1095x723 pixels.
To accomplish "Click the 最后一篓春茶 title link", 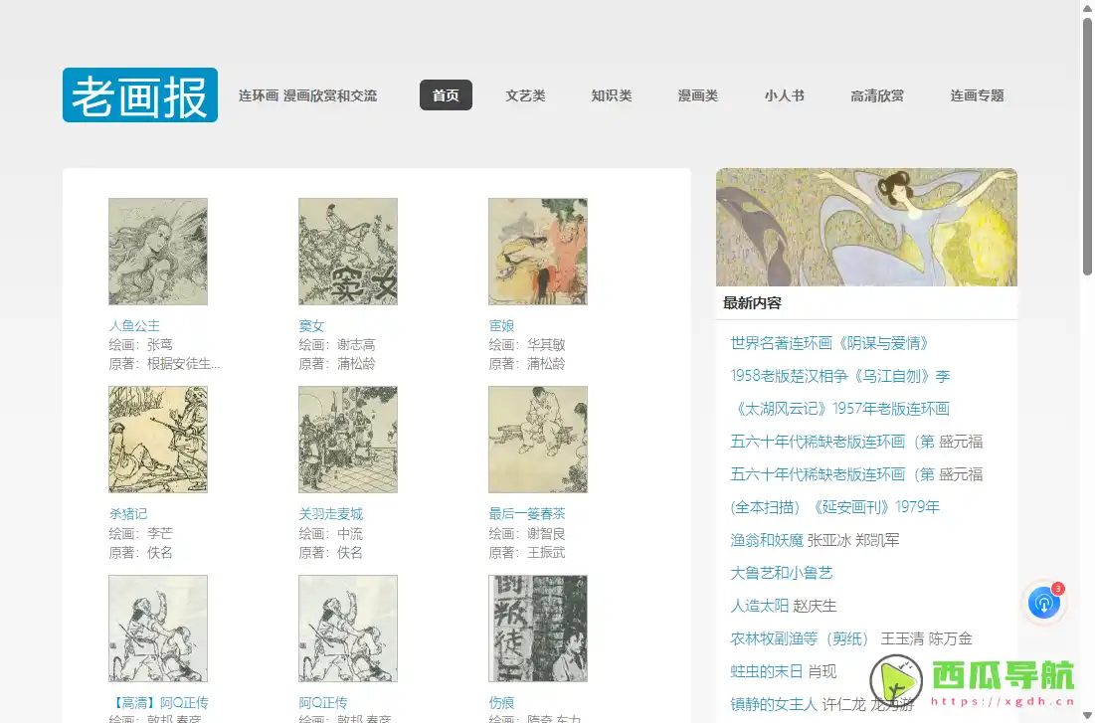I will click(x=526, y=514).
